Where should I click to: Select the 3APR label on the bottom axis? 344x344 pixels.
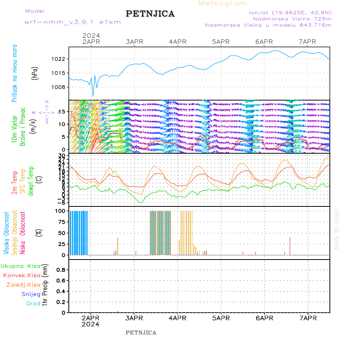(134, 318)
